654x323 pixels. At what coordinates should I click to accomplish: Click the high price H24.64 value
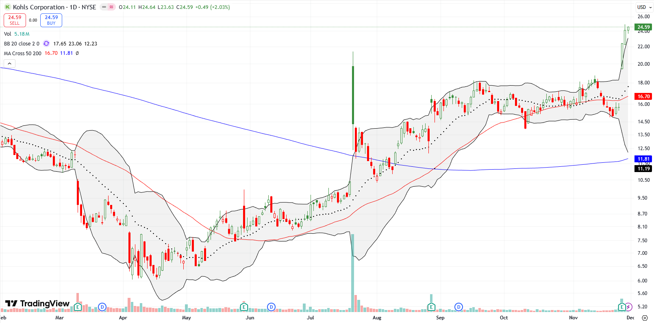147,7
